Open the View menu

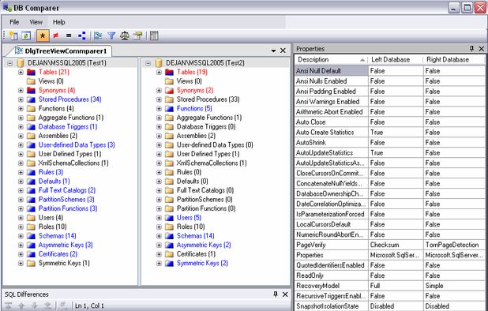36,22
